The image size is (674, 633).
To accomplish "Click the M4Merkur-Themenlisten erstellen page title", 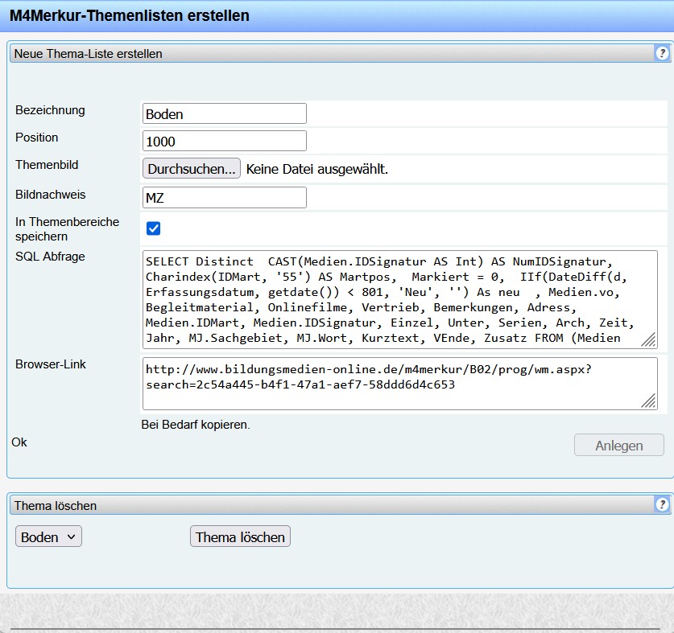I will 129,15.
